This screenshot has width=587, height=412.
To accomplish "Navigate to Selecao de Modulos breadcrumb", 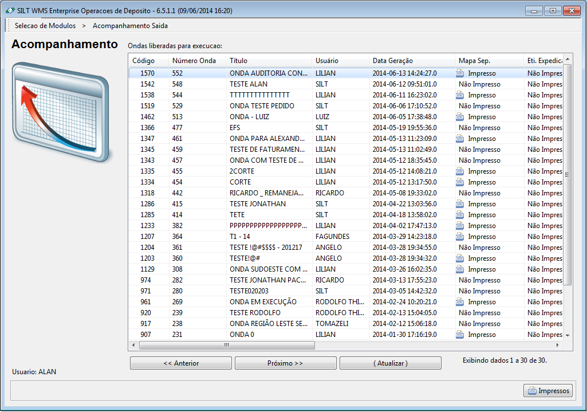I will click(45, 25).
